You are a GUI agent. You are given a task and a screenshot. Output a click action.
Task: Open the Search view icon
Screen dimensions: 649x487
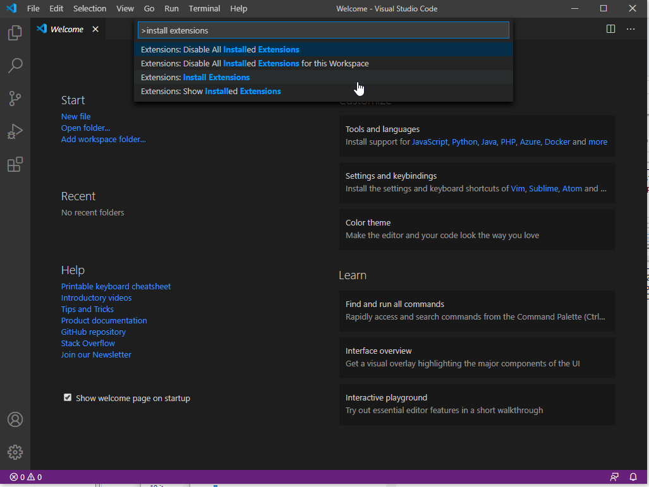tap(15, 66)
